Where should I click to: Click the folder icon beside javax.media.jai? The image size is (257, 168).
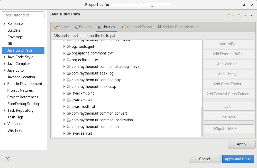tap(69, 107)
